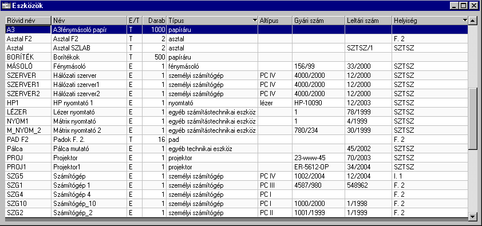Click the Név column header
Image resolution: width=482 pixels, height=226 pixels.
click(89, 21)
